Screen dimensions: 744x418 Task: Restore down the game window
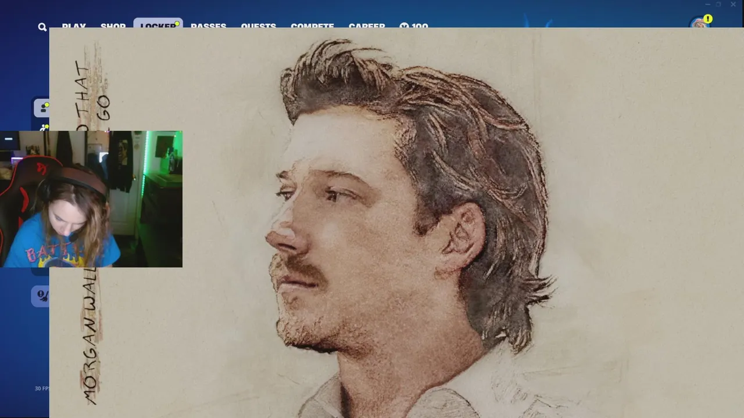(x=718, y=4)
